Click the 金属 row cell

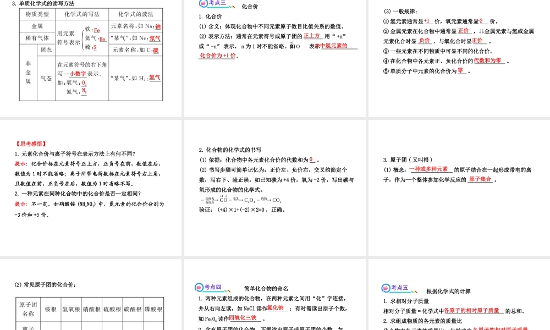point(37,26)
